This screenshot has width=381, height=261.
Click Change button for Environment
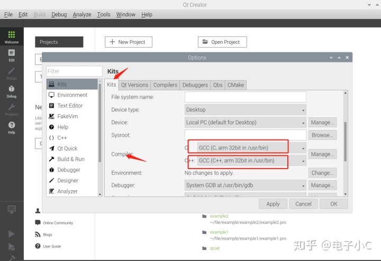(322, 173)
